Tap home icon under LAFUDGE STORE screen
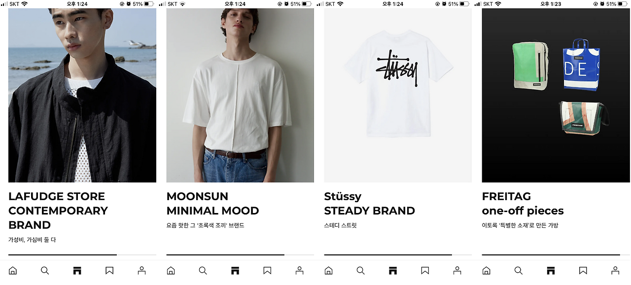The image size is (631, 285). 13,271
